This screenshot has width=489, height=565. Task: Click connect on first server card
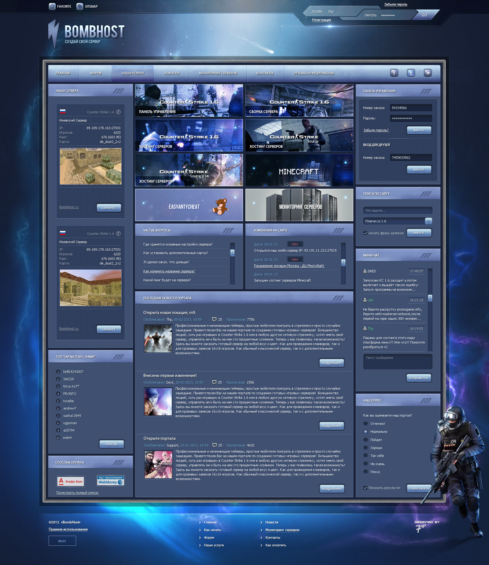coord(108,208)
